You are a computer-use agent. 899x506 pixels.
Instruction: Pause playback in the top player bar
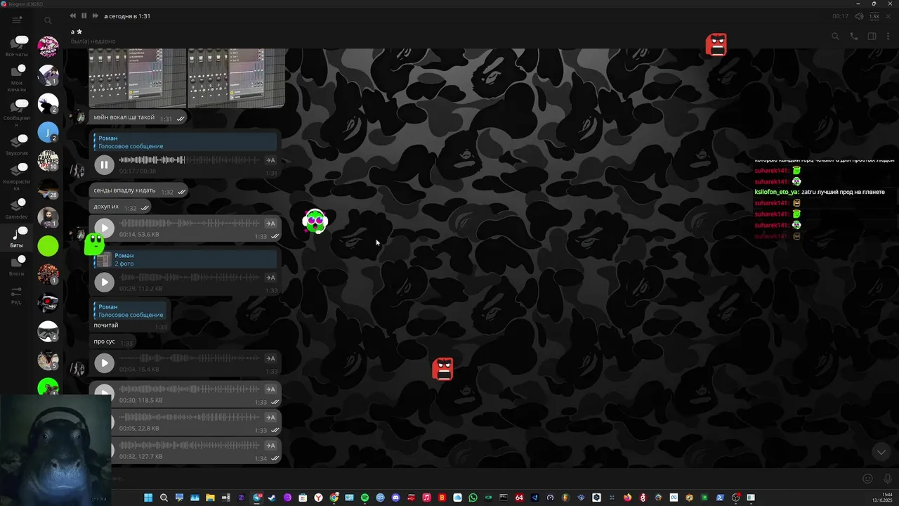coord(84,15)
